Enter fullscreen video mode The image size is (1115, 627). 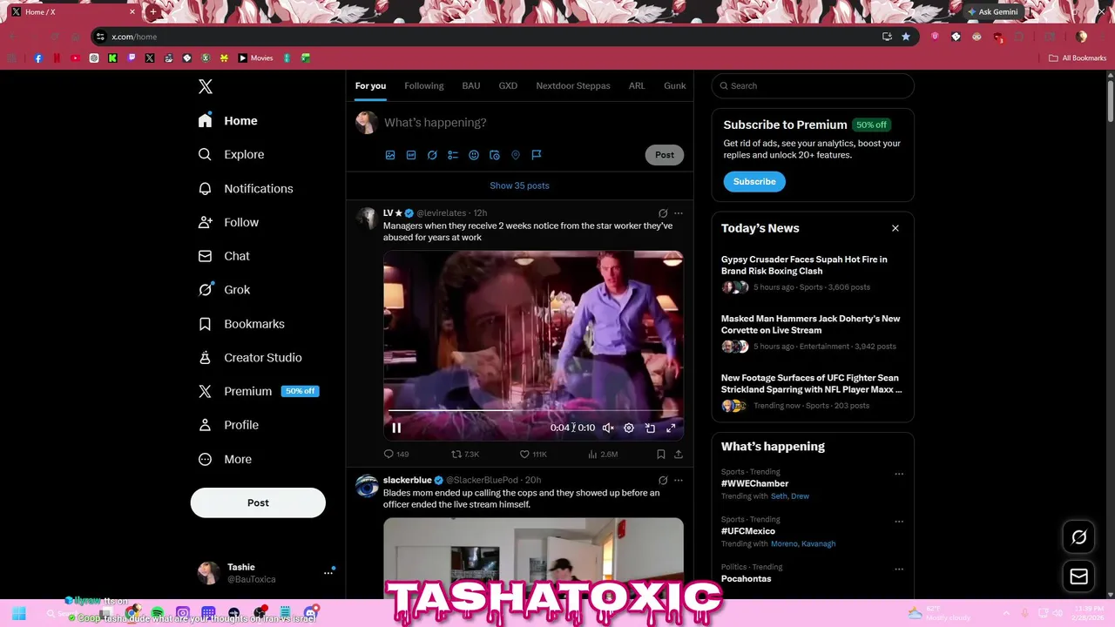(671, 428)
